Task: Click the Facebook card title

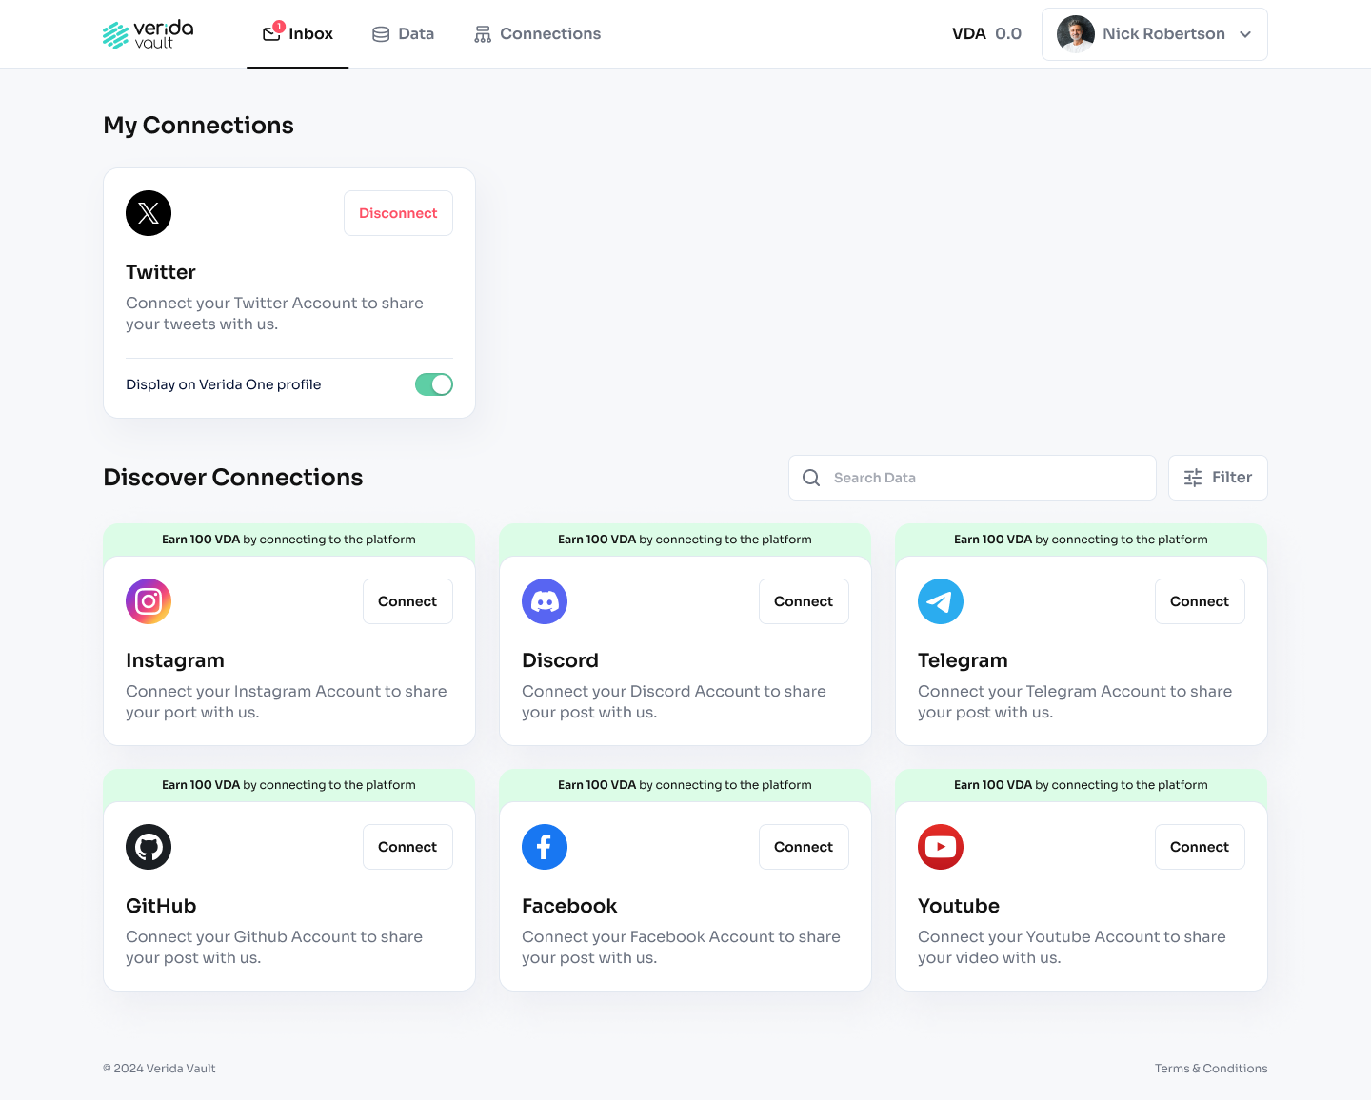Action: [x=569, y=906]
